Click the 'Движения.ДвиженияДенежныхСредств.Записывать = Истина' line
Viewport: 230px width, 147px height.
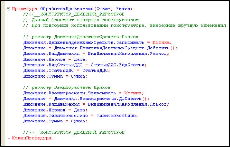pyautogui.click(x=97, y=42)
